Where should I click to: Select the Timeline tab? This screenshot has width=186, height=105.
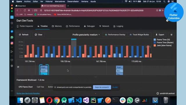42,26
